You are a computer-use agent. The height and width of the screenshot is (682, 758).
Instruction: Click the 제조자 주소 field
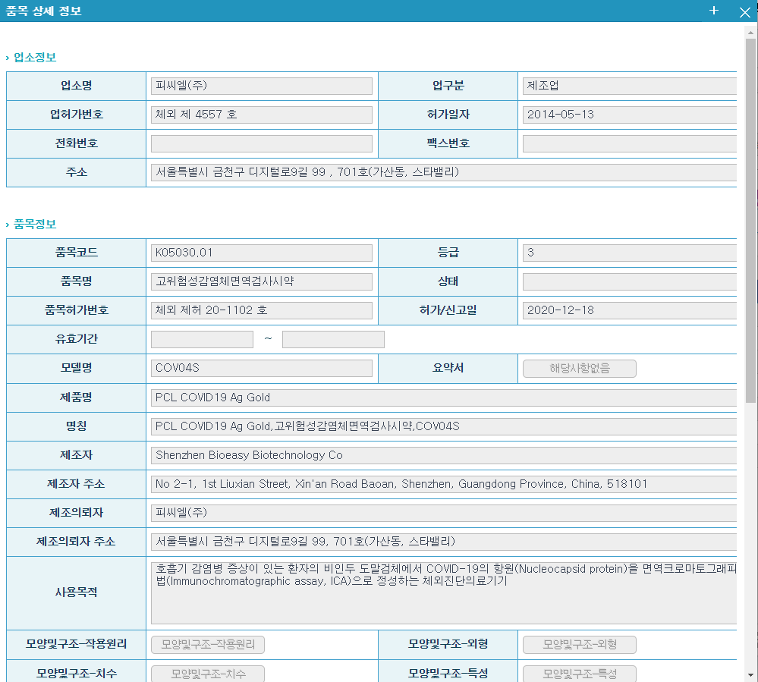tap(444, 484)
